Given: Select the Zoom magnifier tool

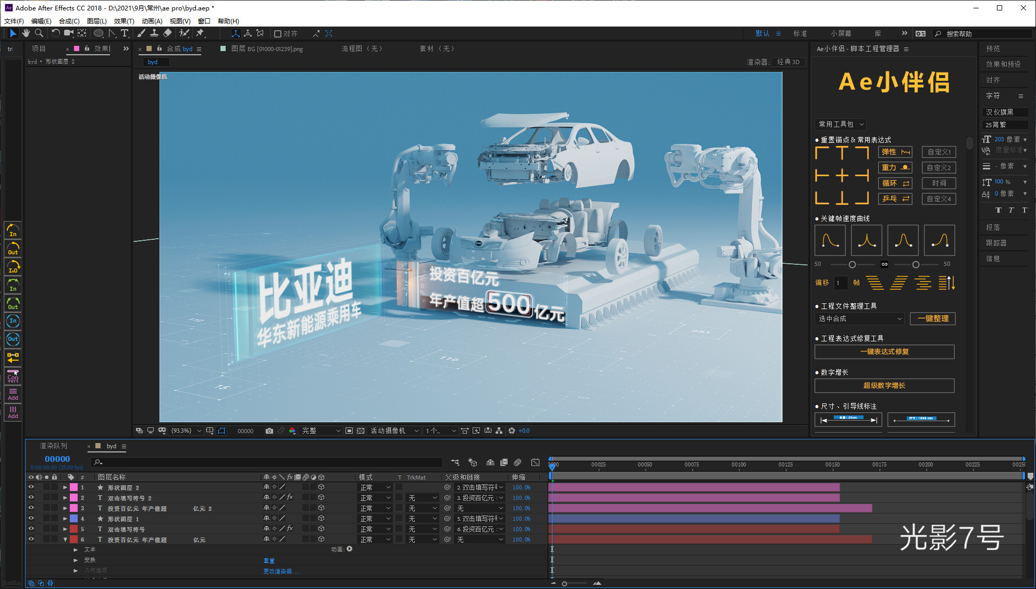Looking at the screenshot, I should tap(39, 33).
